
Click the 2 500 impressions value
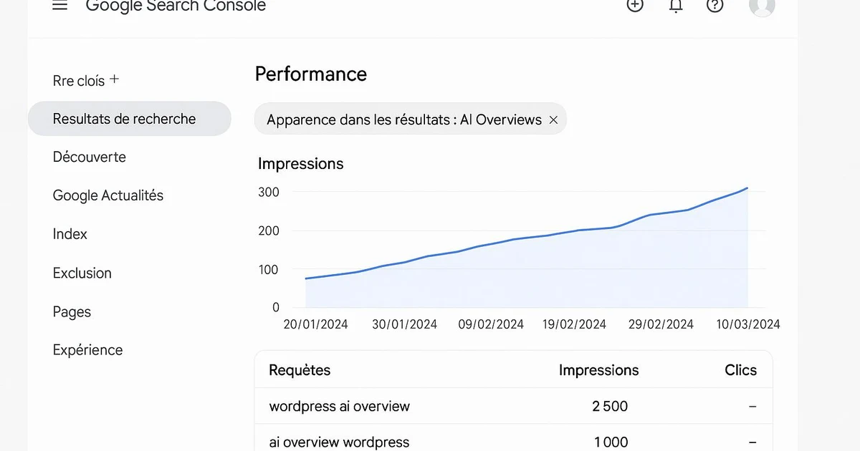[610, 406]
